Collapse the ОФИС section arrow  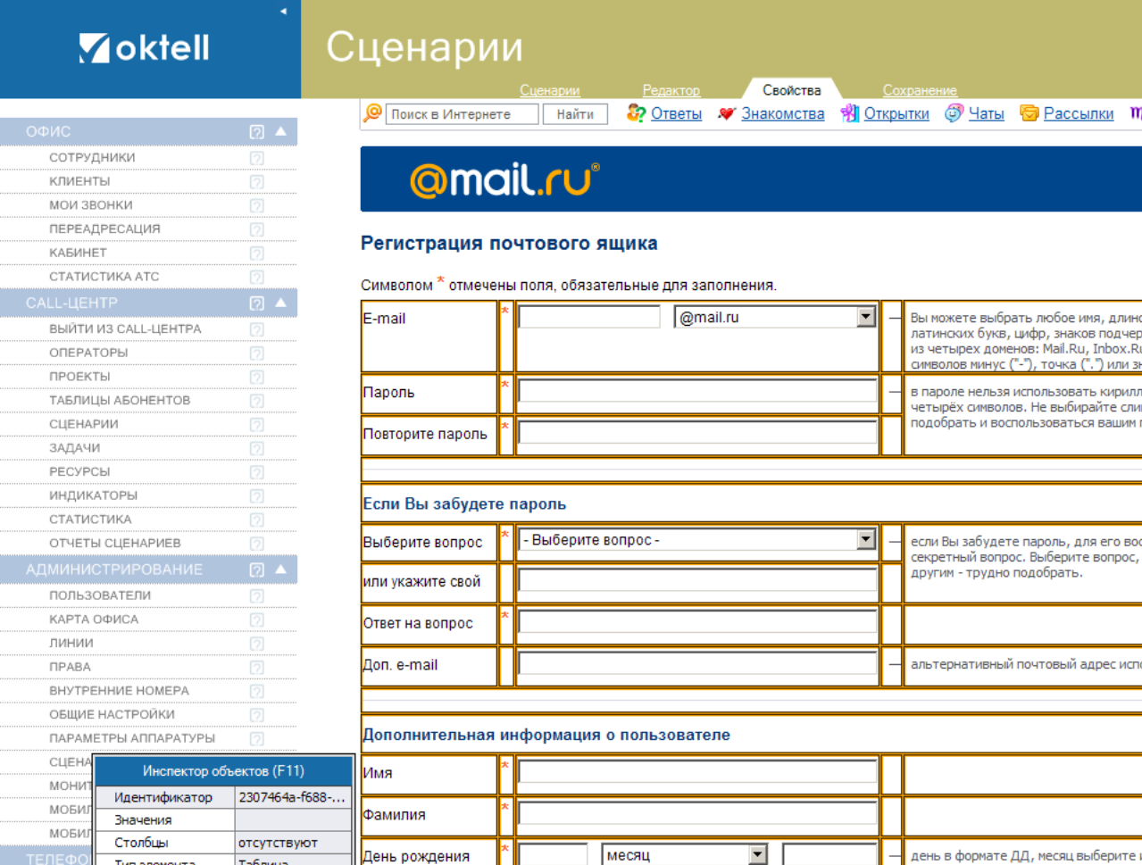[x=281, y=131]
